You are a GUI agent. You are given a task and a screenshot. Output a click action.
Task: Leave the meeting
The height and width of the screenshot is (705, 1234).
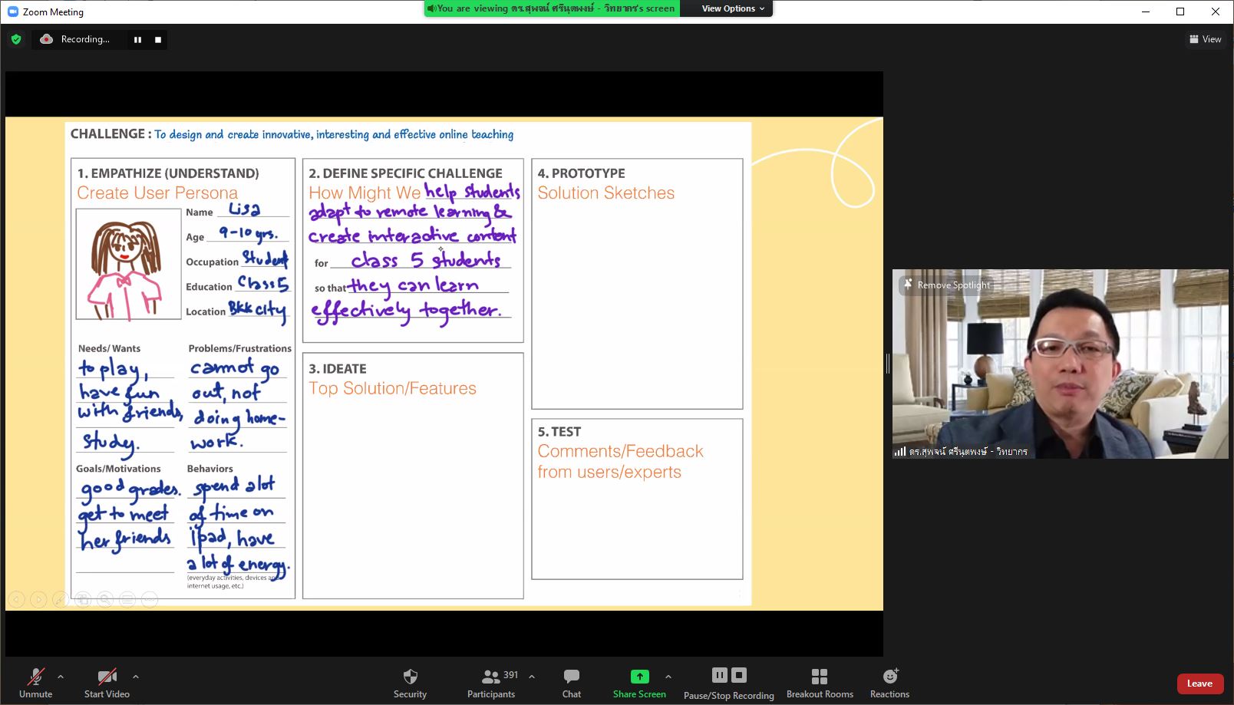1200,684
